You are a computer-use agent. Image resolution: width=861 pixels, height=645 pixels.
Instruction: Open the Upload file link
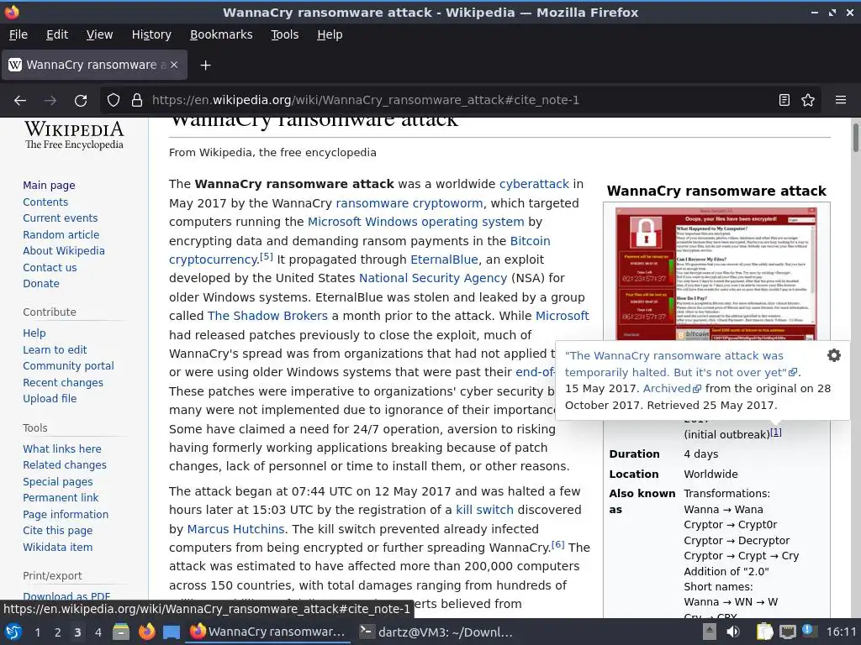50,399
